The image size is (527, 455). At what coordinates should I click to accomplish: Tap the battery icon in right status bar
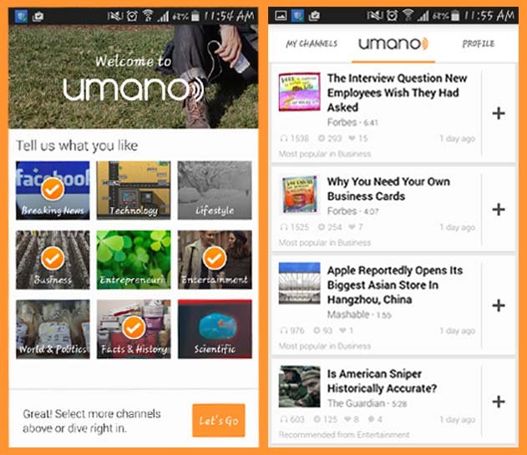click(455, 16)
